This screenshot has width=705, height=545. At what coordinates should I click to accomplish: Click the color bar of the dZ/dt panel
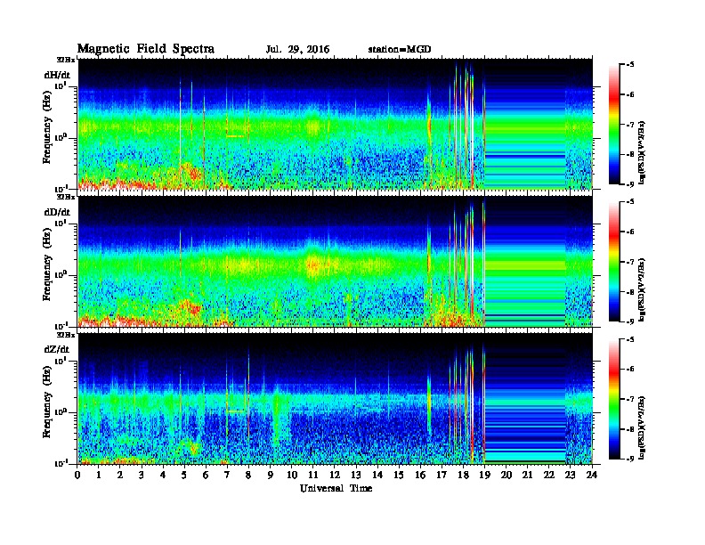coord(614,399)
